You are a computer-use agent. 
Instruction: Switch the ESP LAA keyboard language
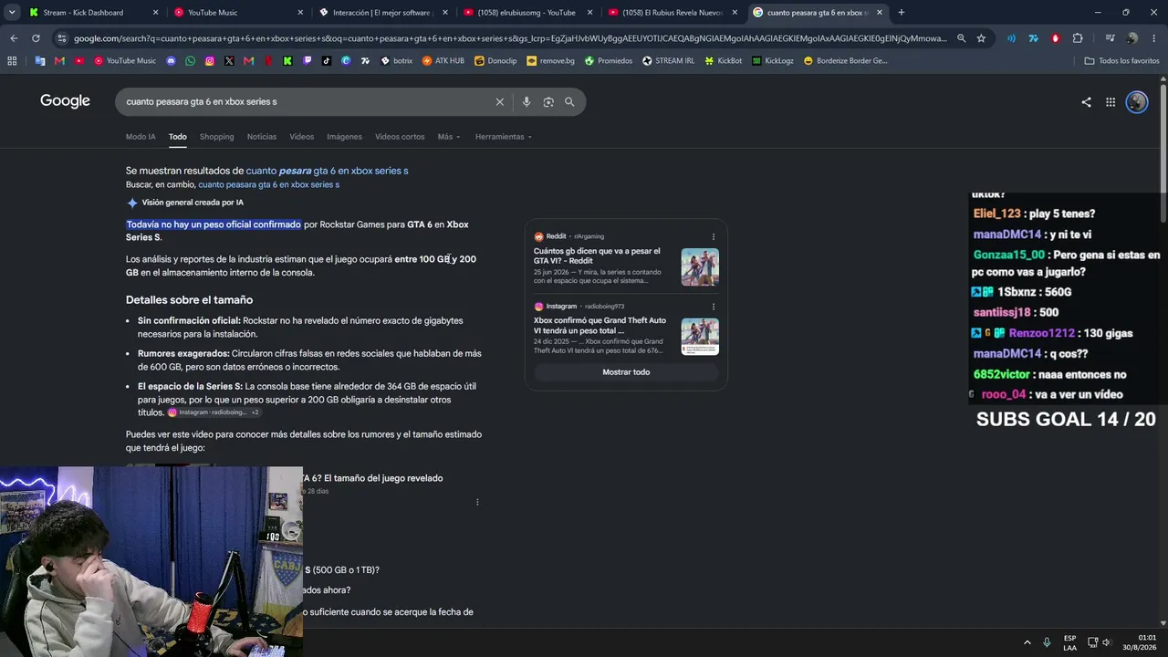point(1069,642)
